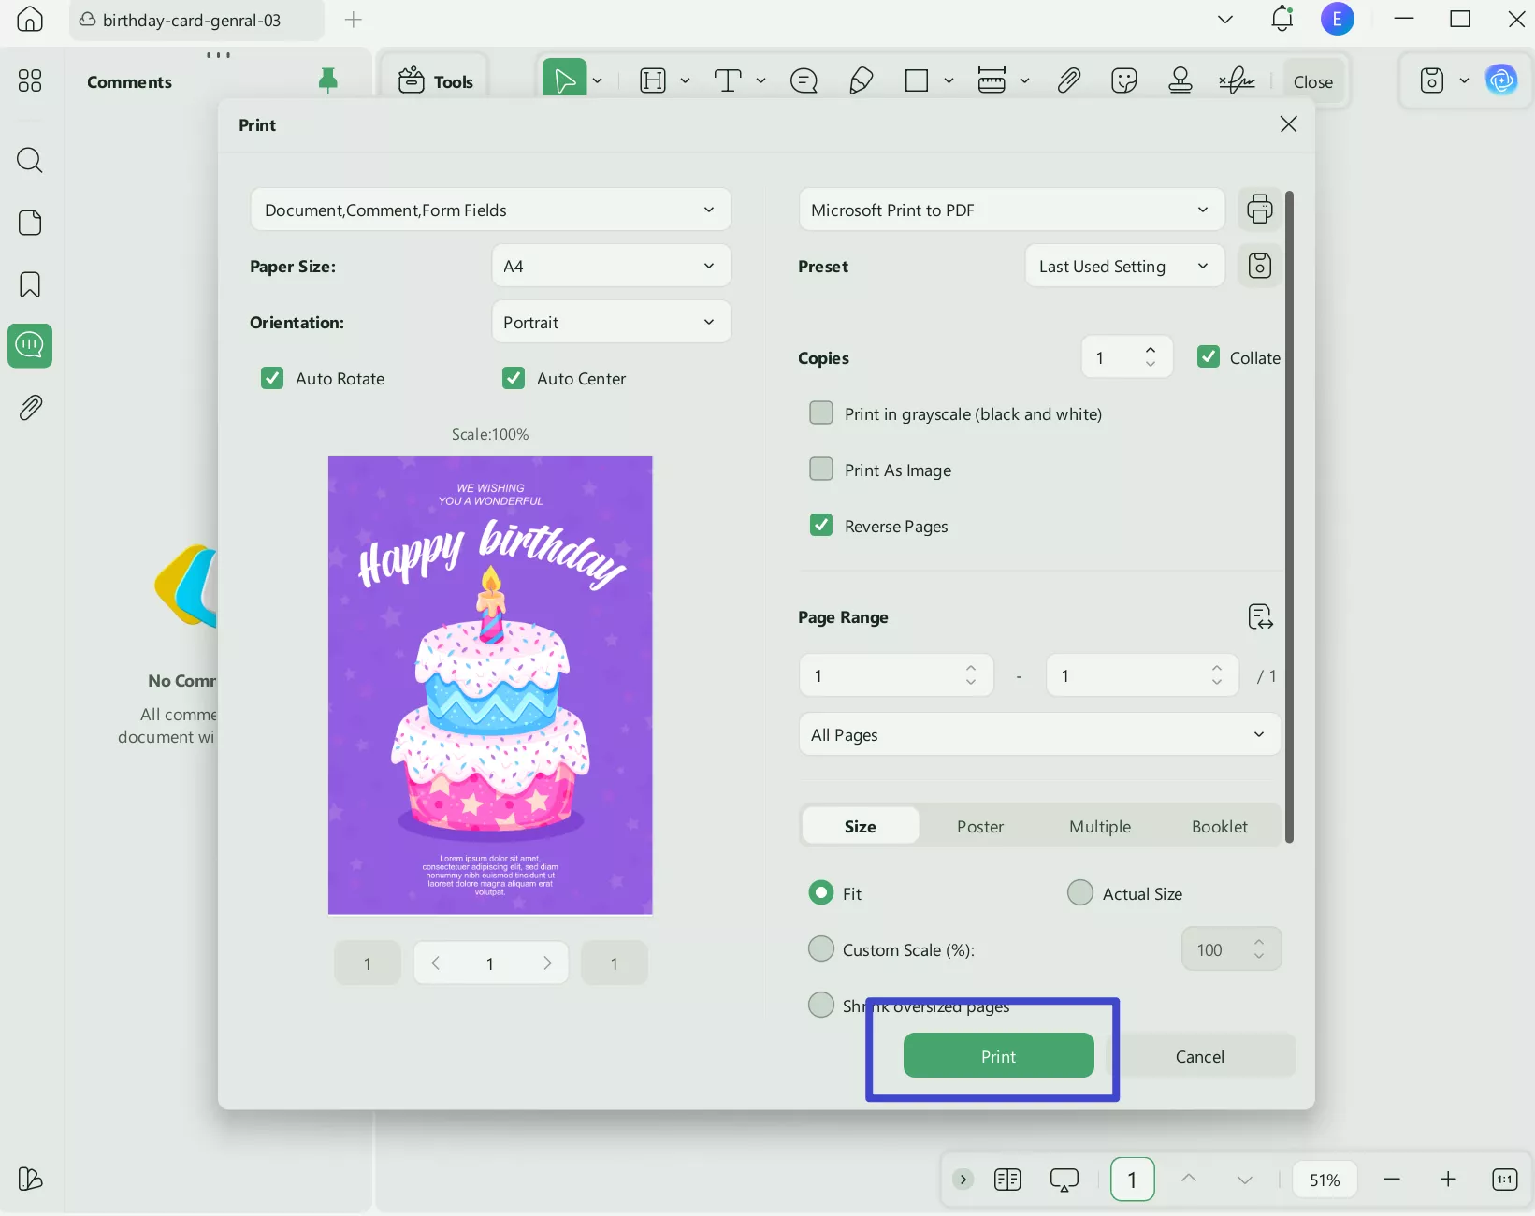Select the stamp tool icon

pos(1180,81)
